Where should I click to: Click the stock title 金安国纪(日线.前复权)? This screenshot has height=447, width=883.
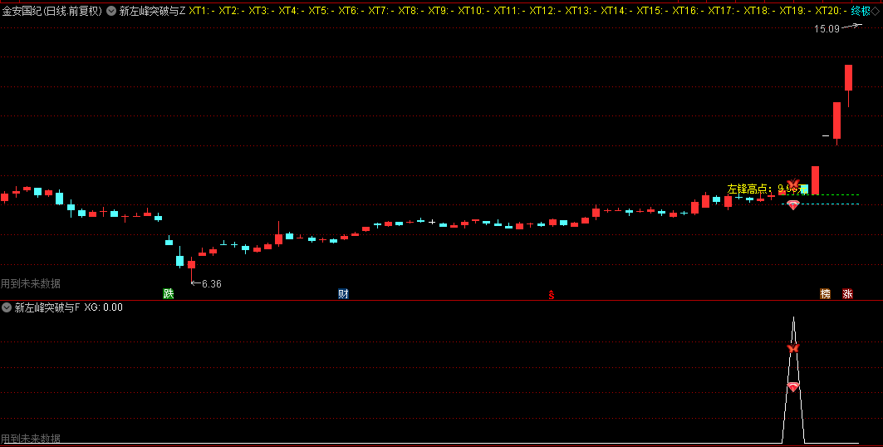52,11
